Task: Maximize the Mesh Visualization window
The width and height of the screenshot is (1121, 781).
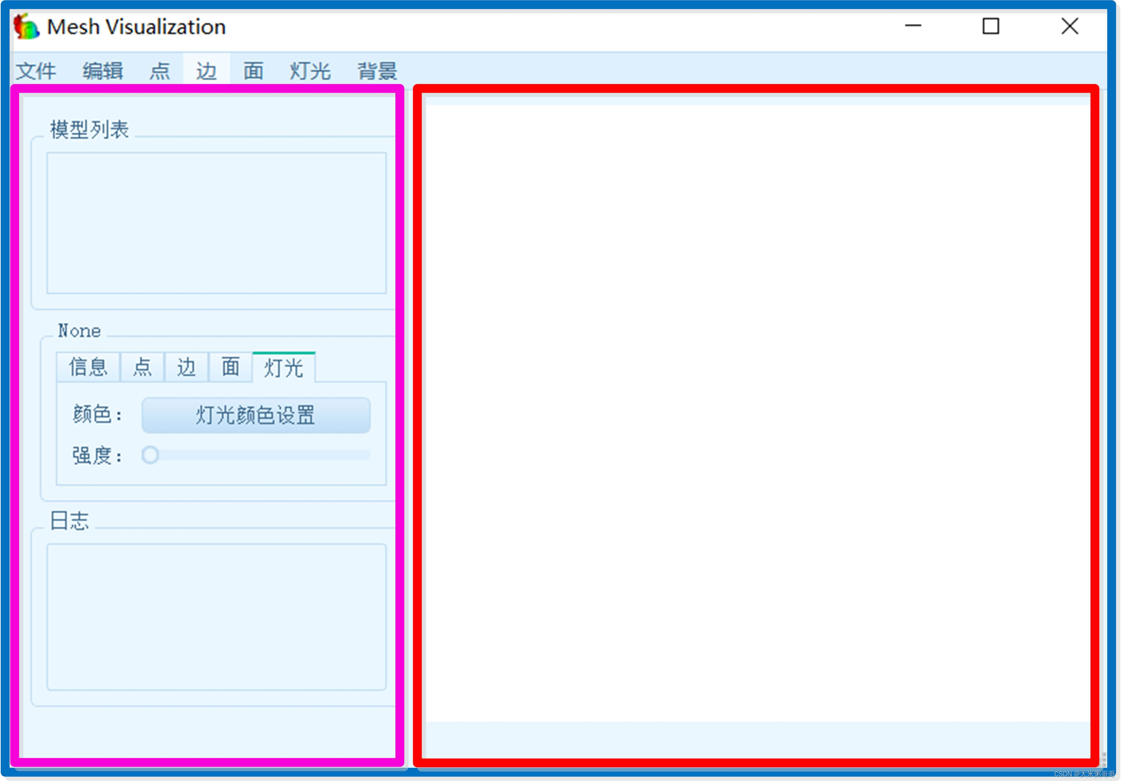Action: 990,26
